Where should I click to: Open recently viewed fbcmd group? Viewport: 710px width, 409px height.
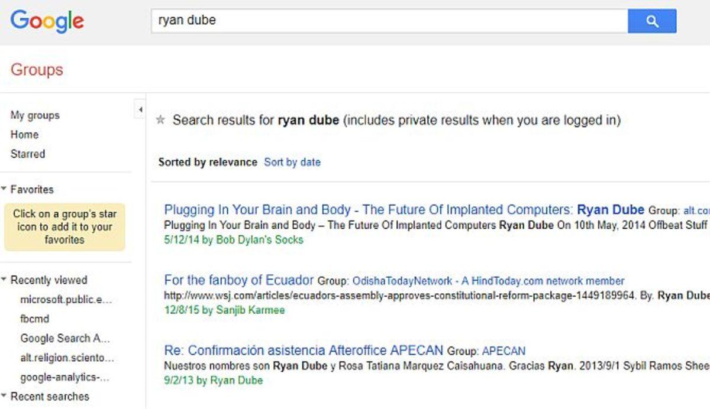pos(35,319)
